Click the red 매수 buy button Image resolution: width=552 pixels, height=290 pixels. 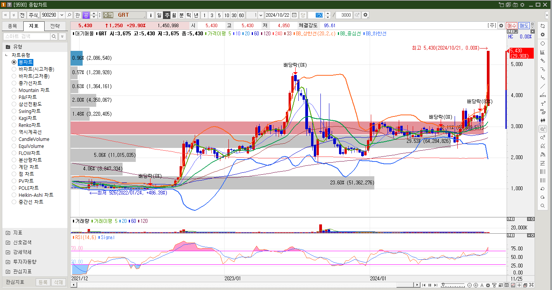point(512,25)
